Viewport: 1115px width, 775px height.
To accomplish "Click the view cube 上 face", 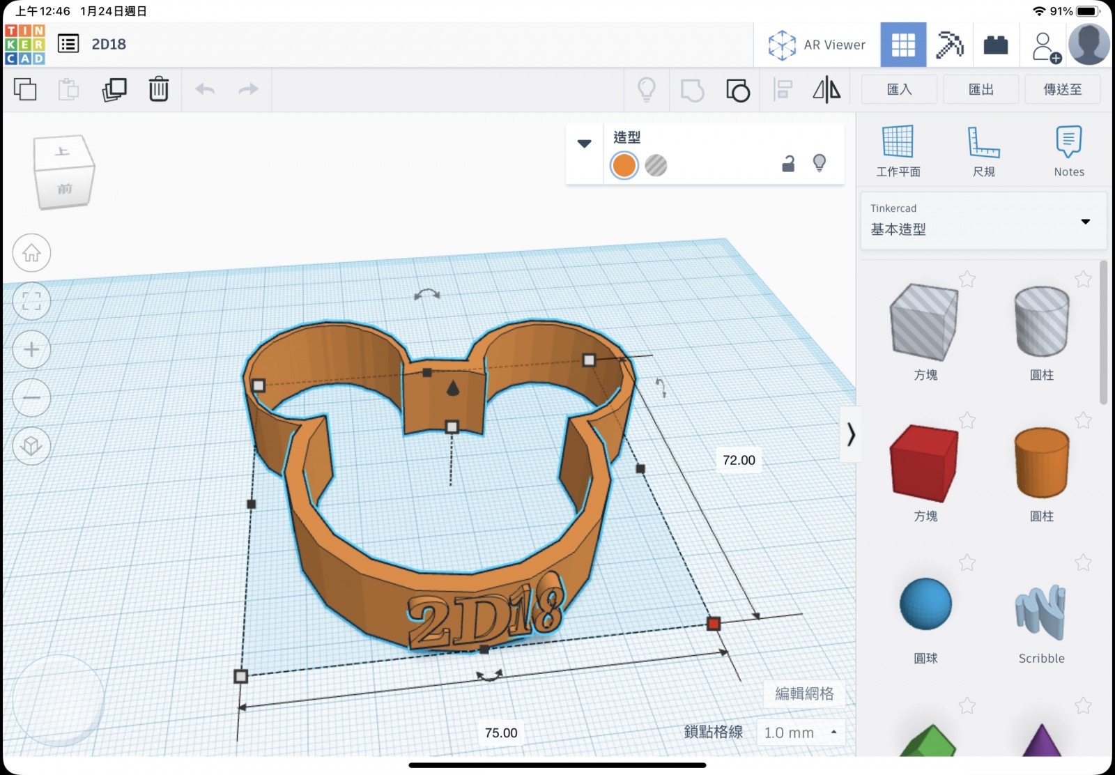I will (63, 151).
